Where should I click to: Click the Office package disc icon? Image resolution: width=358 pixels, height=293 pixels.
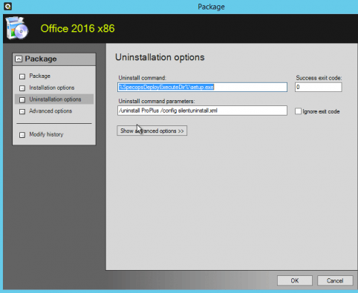pyautogui.click(x=17, y=28)
